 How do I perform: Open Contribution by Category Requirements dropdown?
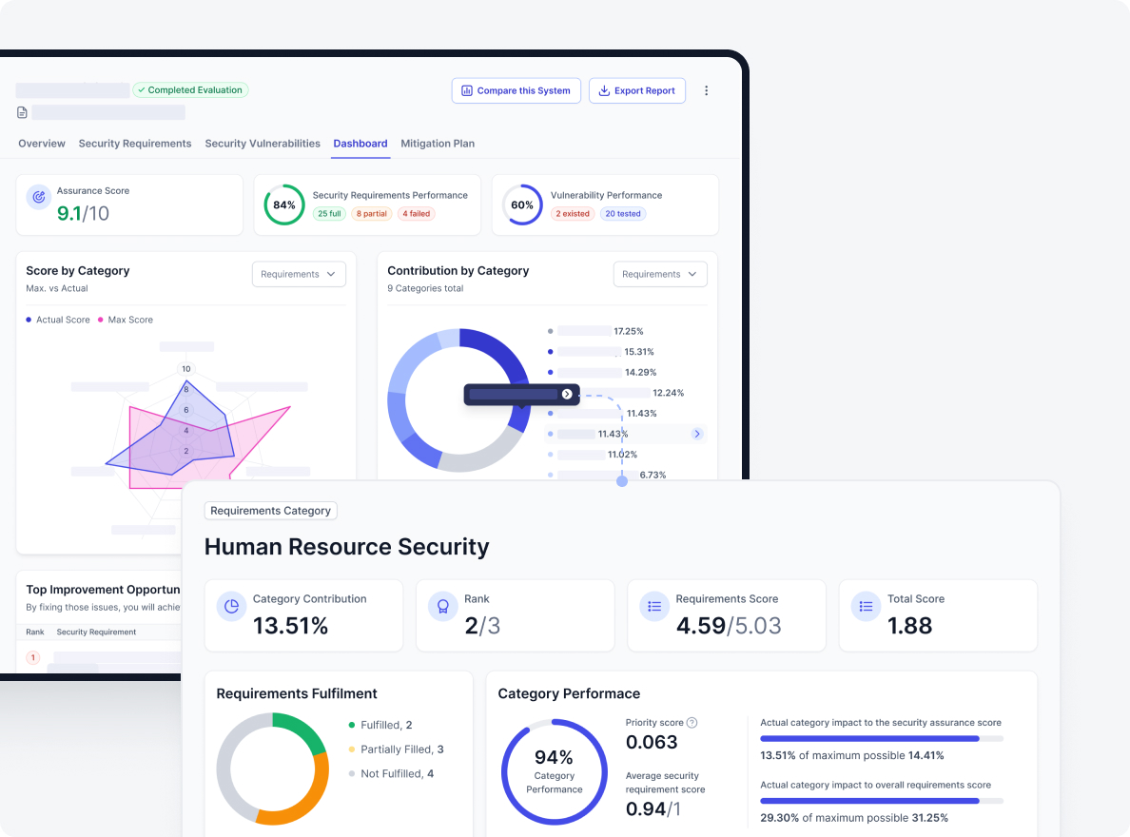click(x=660, y=274)
